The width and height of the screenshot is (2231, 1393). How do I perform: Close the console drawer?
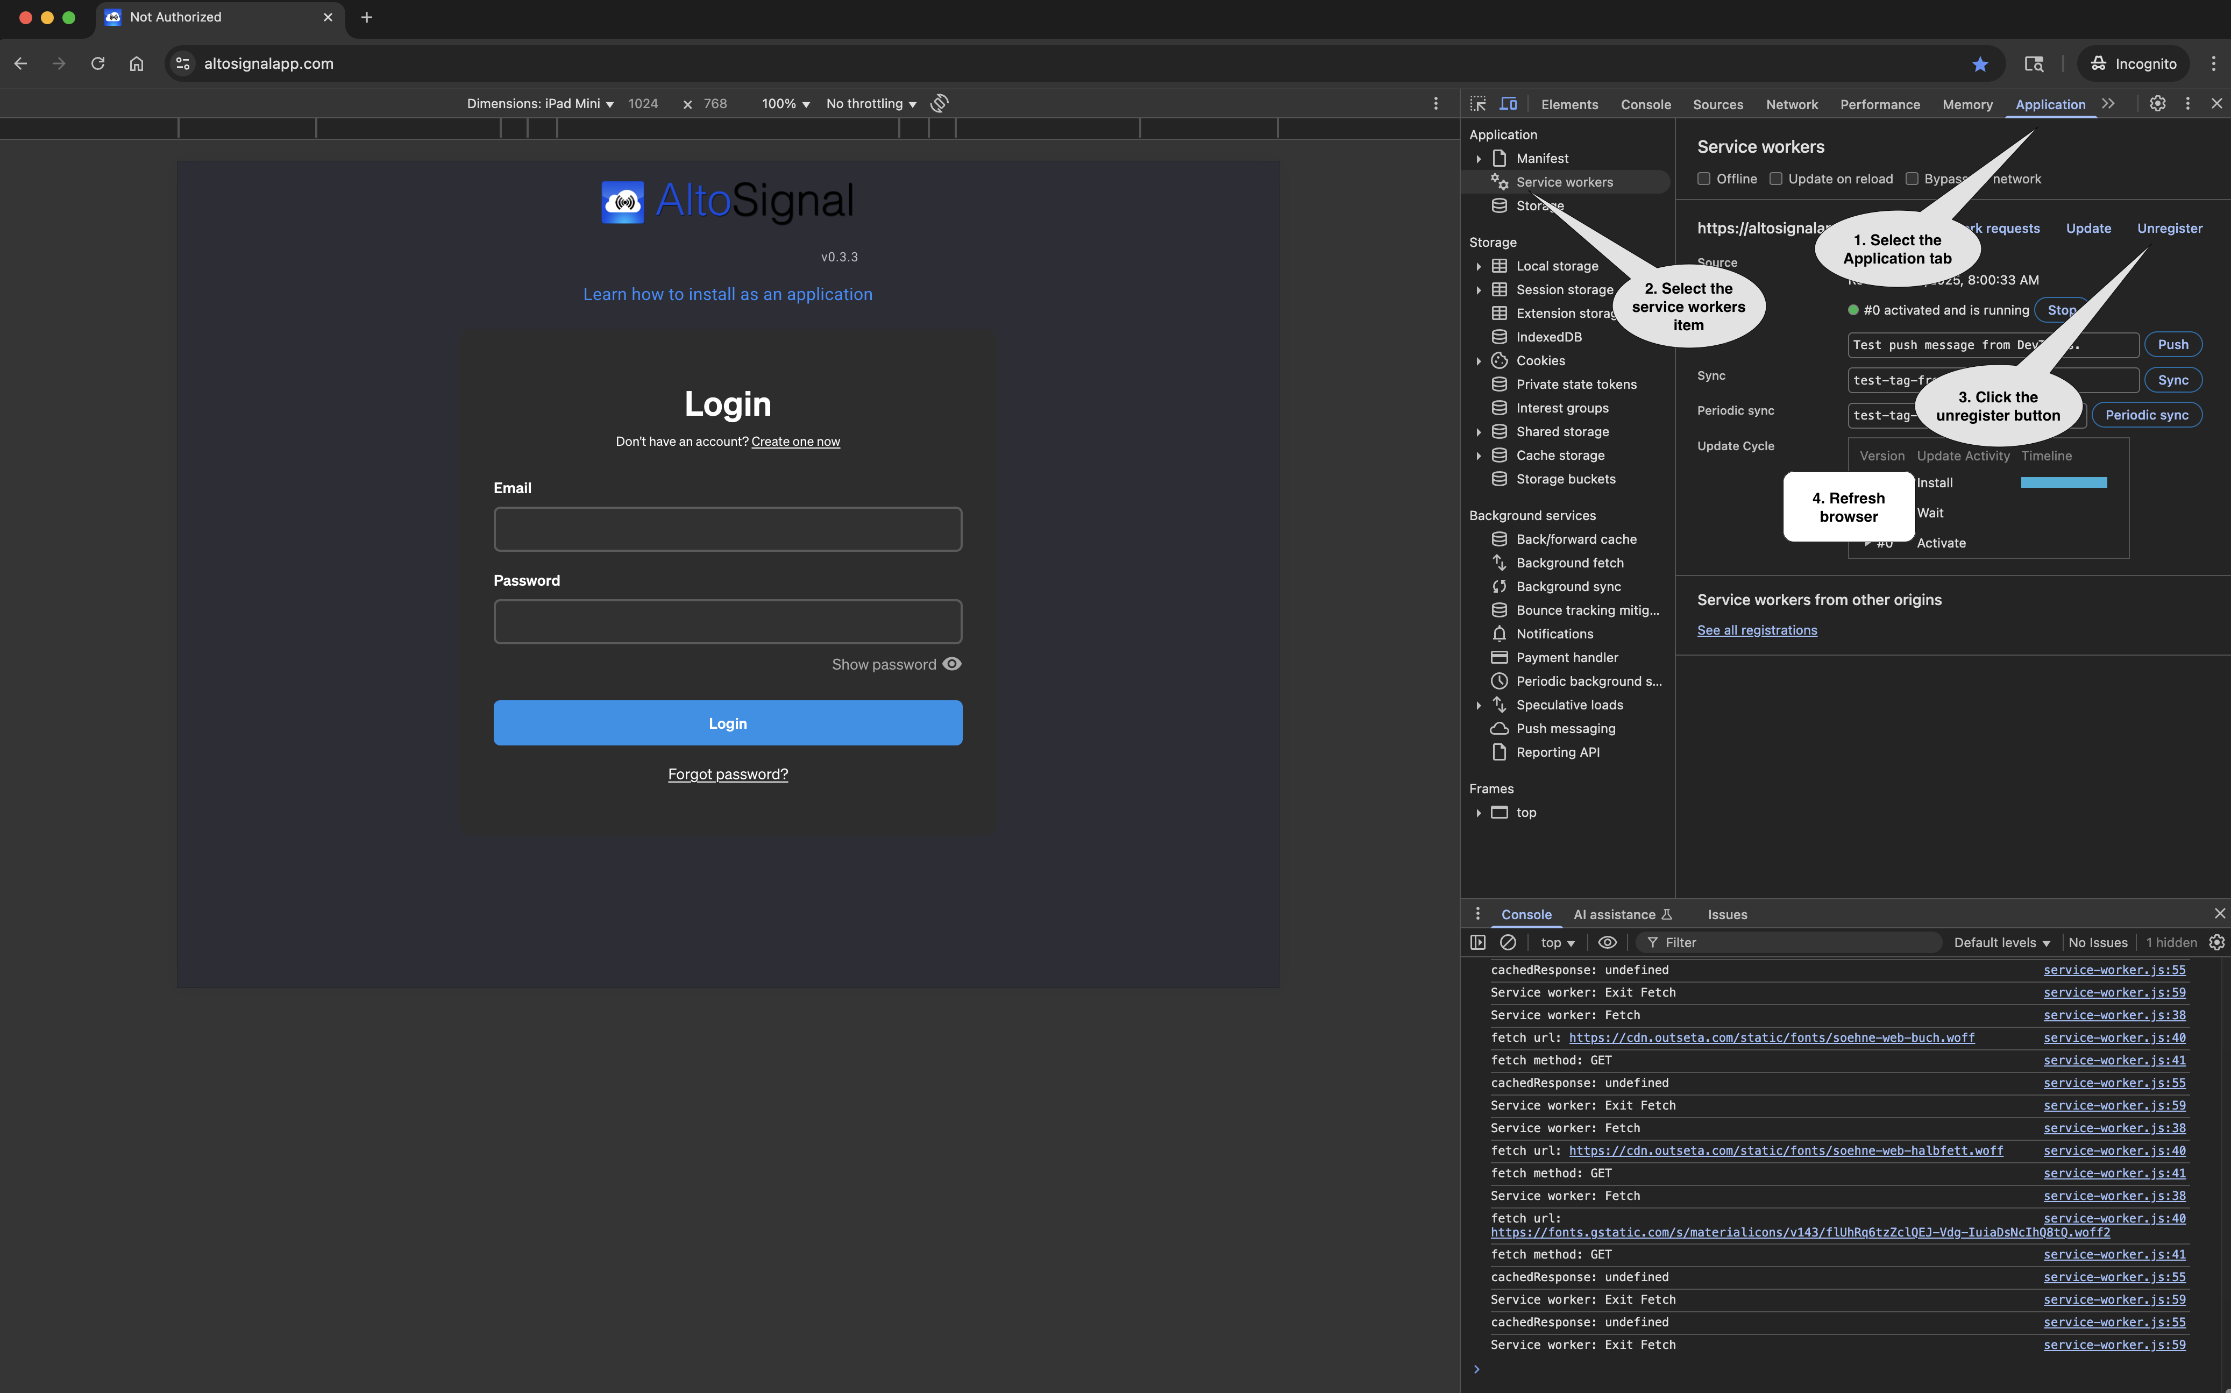pyautogui.click(x=2219, y=913)
